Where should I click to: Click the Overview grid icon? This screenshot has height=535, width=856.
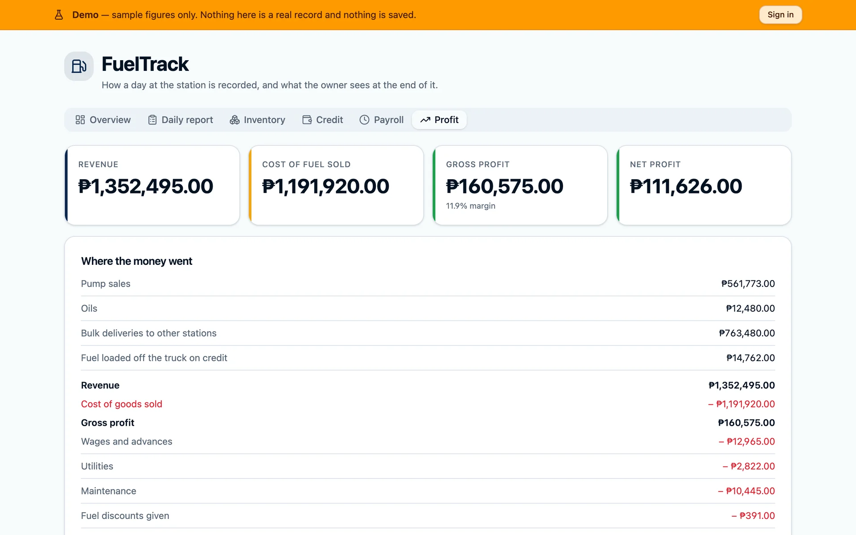(x=80, y=120)
